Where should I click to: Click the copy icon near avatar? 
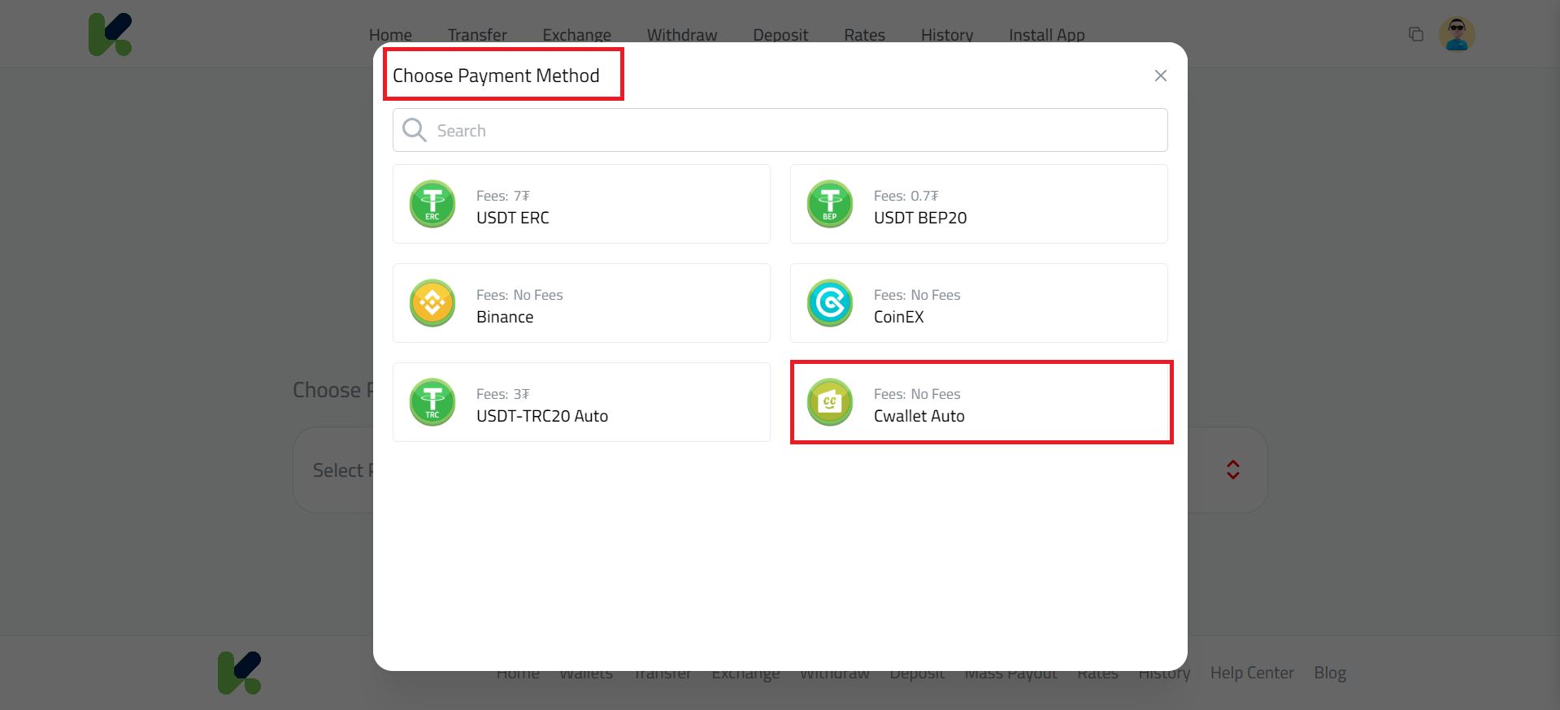pyautogui.click(x=1416, y=34)
